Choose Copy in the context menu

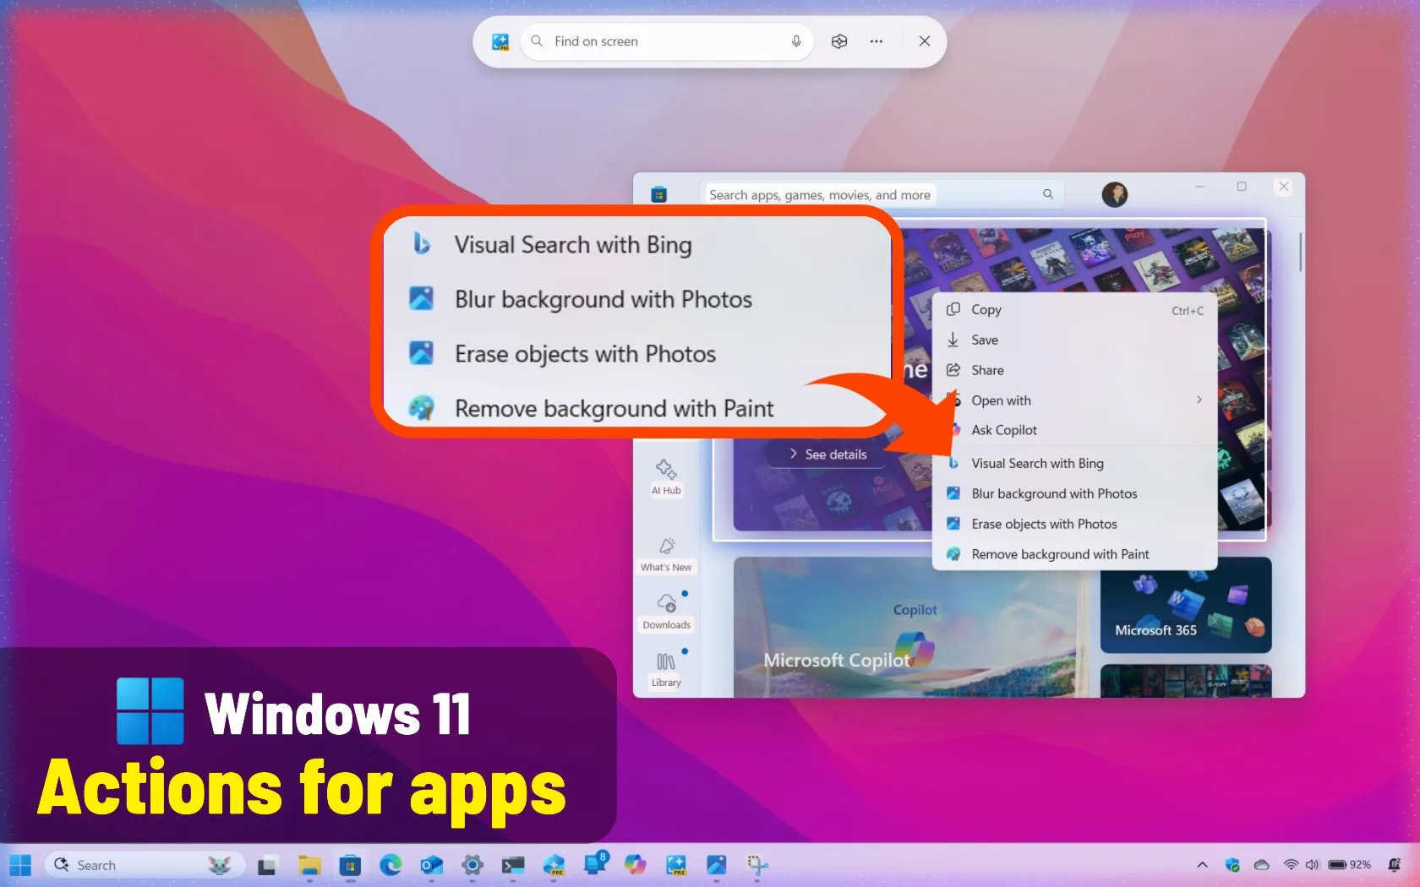tap(1075, 310)
